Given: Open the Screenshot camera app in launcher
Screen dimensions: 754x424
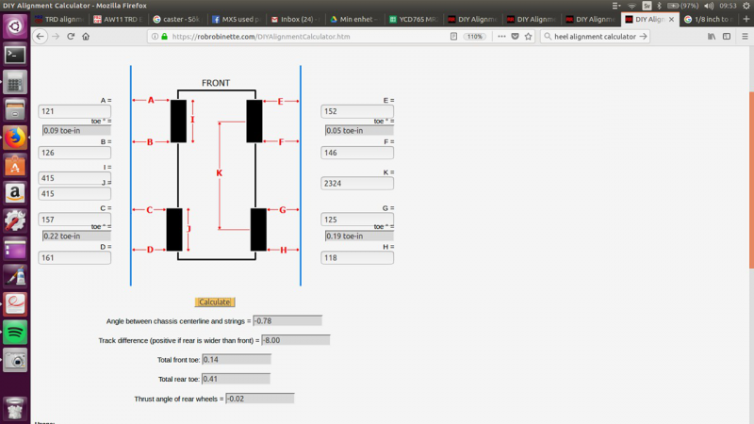Looking at the screenshot, I should click(x=15, y=360).
